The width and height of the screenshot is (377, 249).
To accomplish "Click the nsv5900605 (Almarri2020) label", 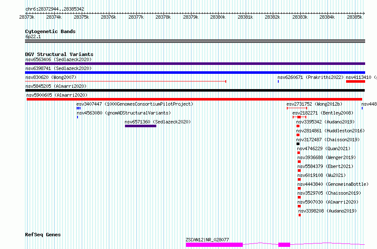I will tap(57, 95).
